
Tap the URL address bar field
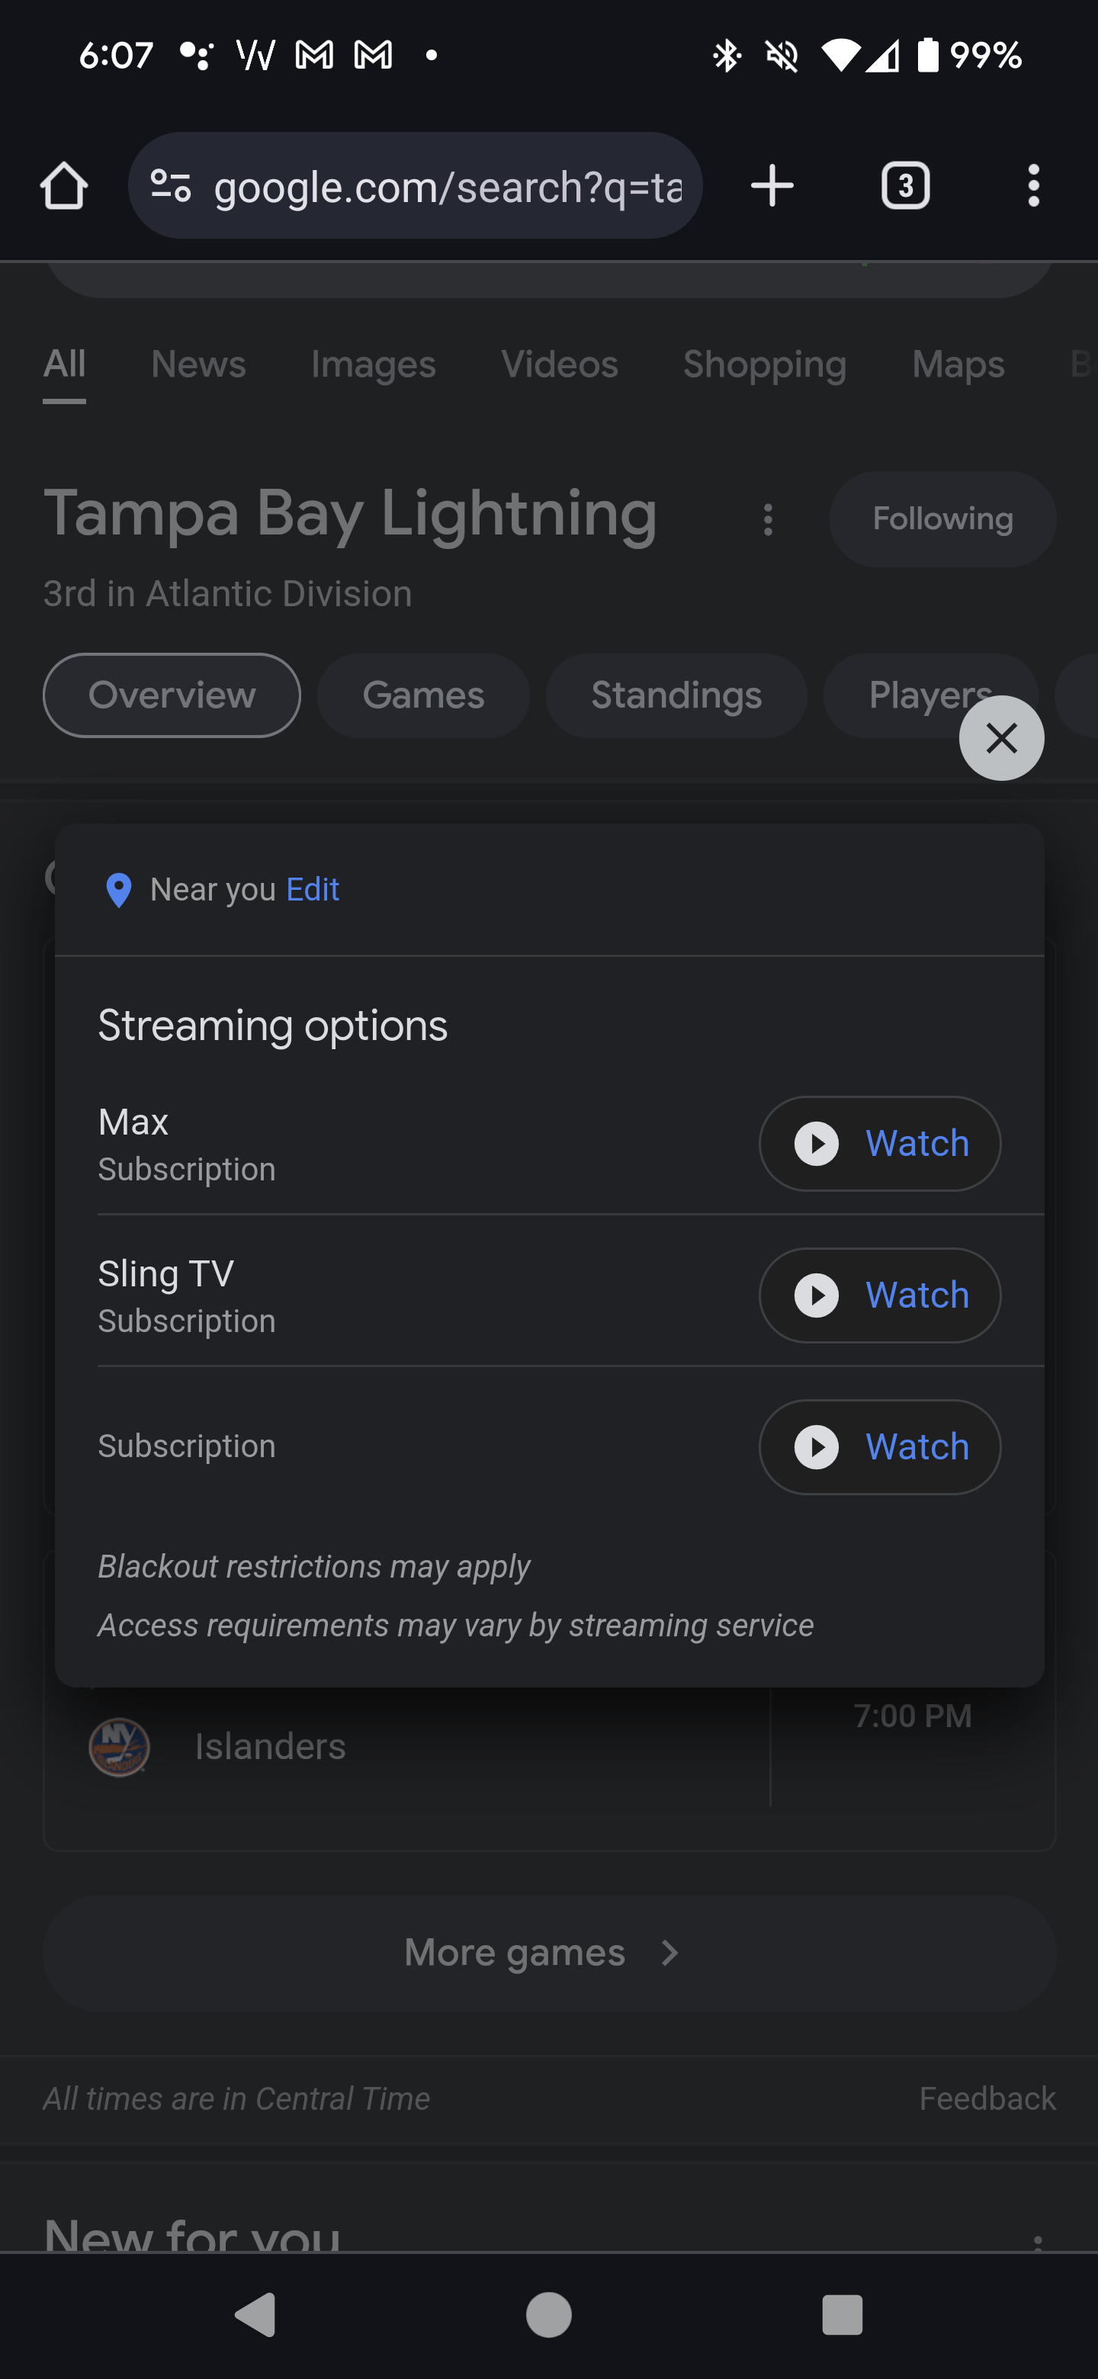447,187
